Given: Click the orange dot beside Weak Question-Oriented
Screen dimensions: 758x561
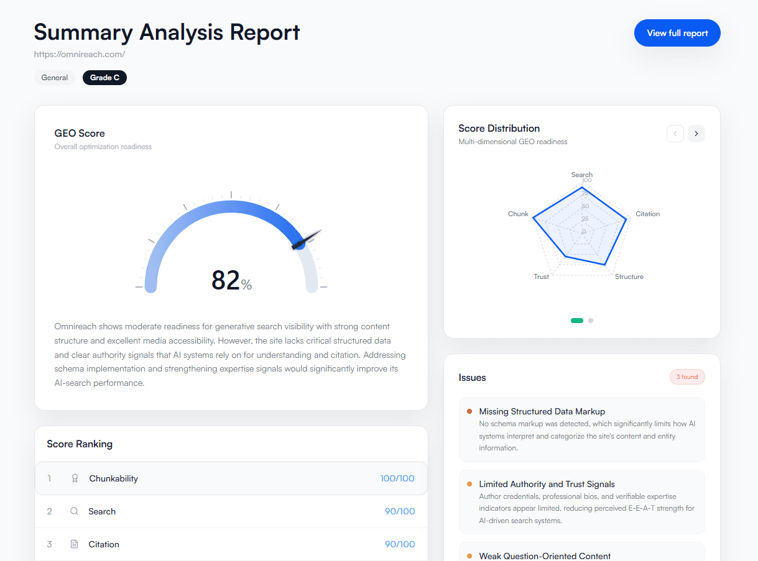Looking at the screenshot, I should 469,556.
